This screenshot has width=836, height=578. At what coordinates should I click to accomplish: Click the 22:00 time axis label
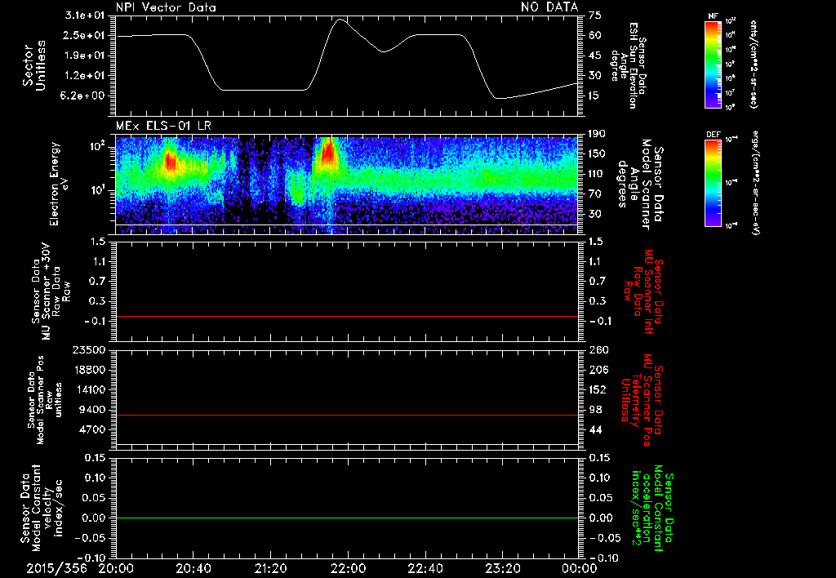(348, 568)
